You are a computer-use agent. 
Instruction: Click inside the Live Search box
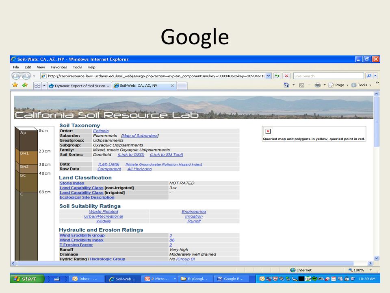tap(329, 76)
